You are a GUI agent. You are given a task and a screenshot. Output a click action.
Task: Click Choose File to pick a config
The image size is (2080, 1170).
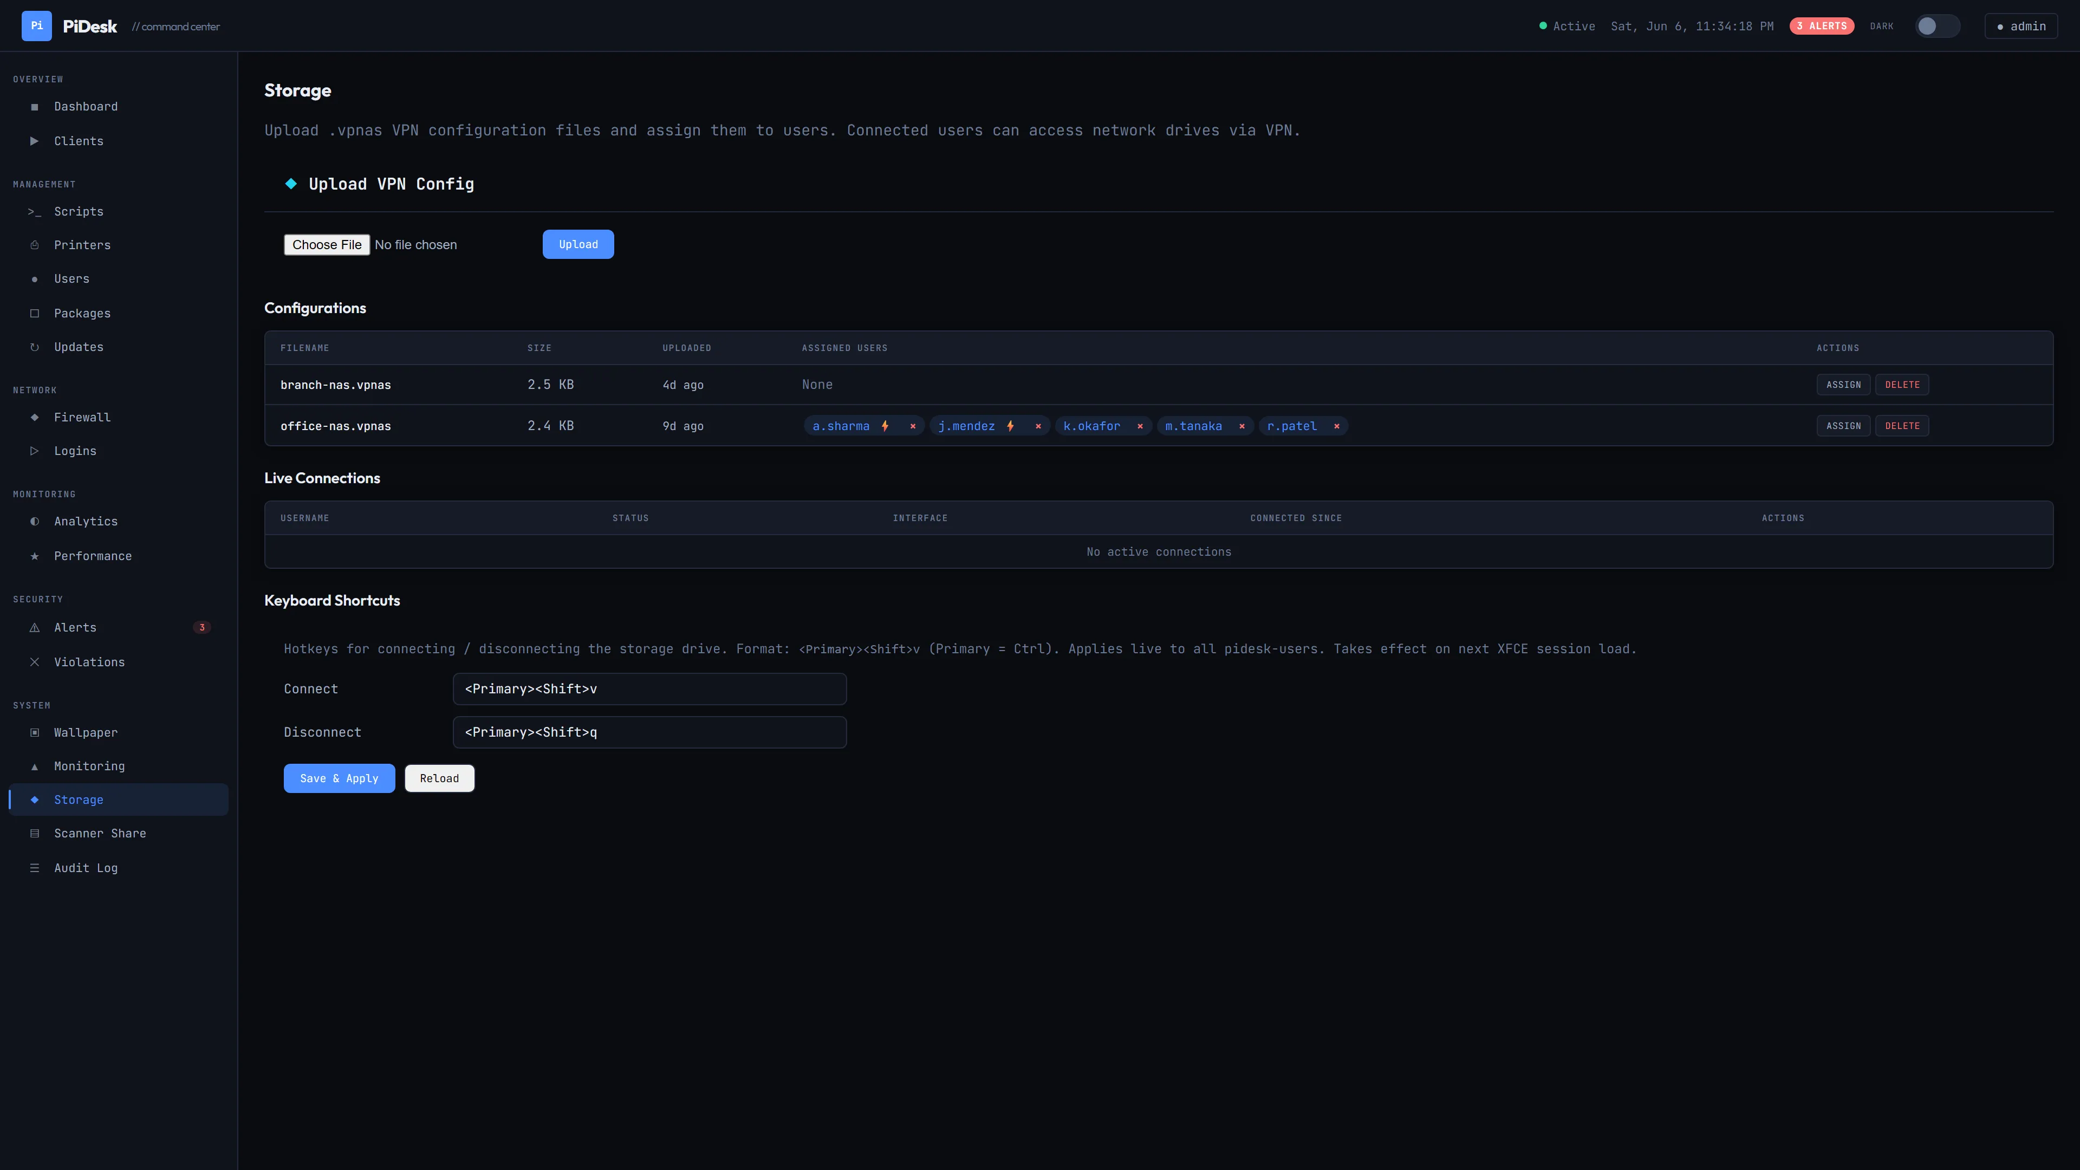click(x=327, y=245)
